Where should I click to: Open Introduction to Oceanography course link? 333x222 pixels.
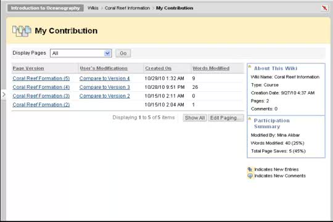point(46,8)
